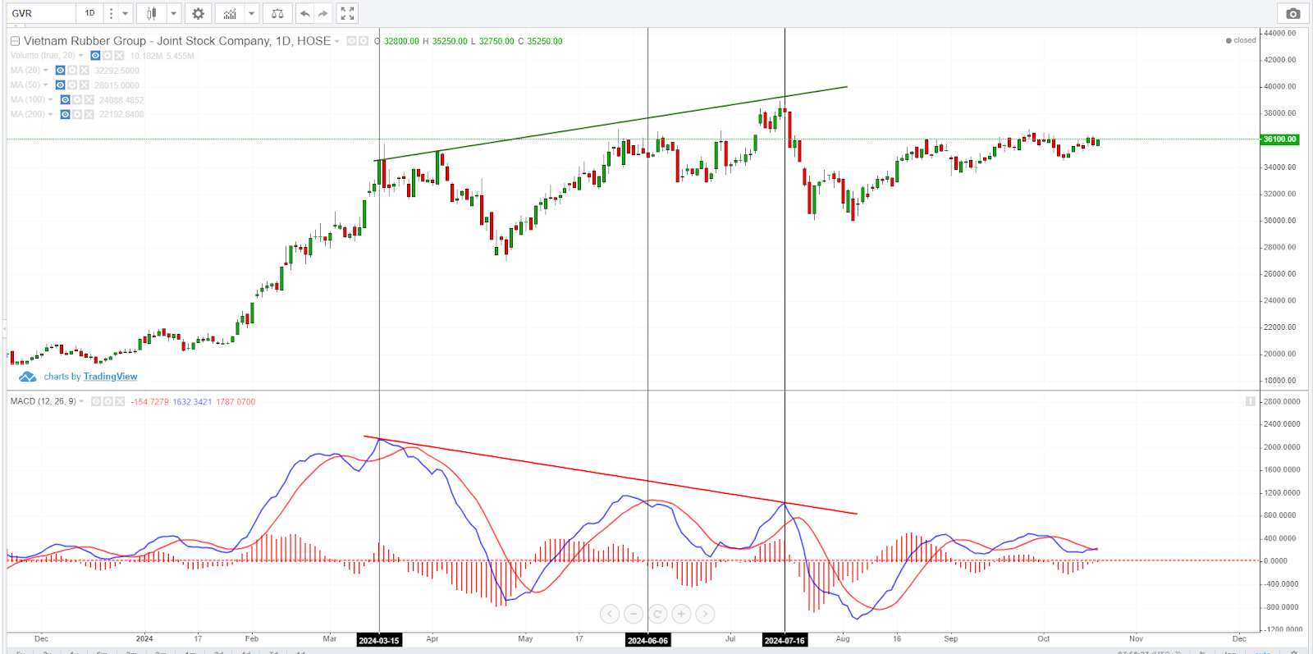Toggle fullscreen mode for the chart
The width and height of the screenshot is (1313, 654).
tap(348, 13)
